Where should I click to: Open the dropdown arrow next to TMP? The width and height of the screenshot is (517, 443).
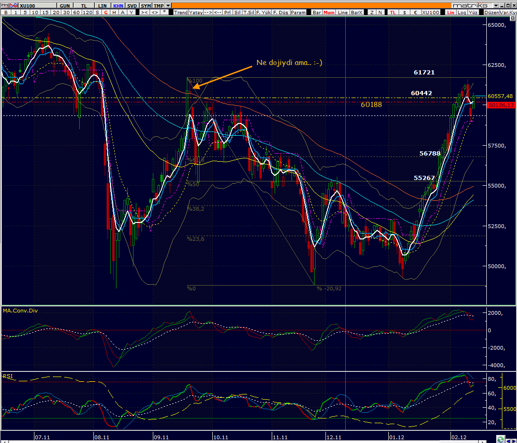[x=168, y=6]
